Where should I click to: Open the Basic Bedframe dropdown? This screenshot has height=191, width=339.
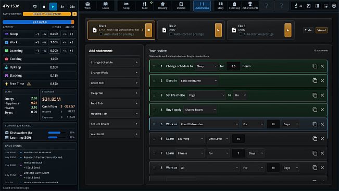[198, 81]
